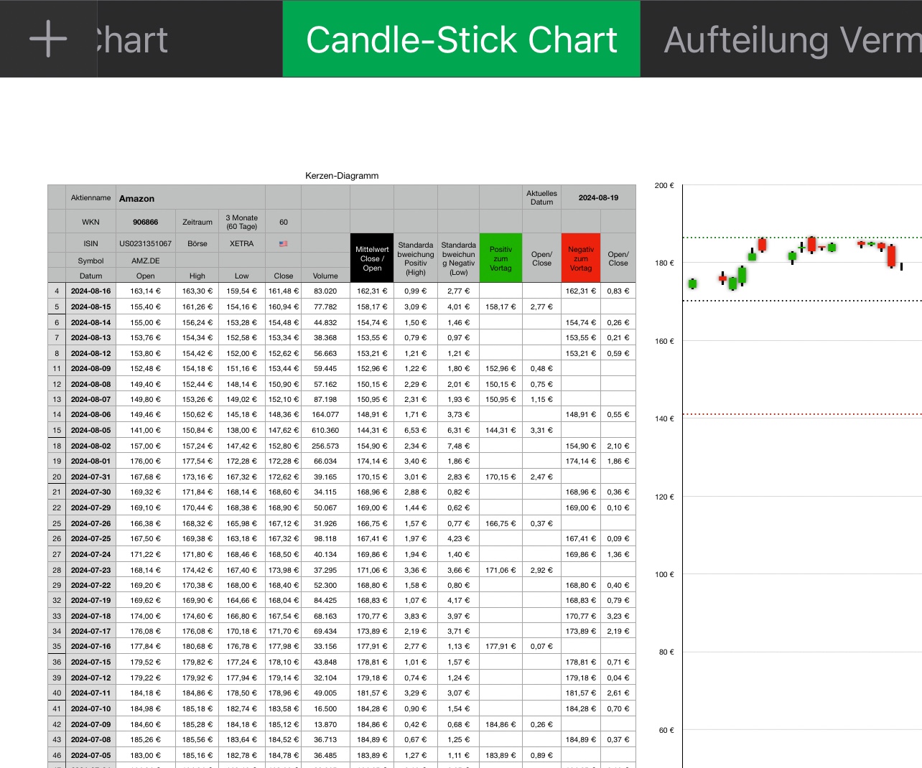Click the High value 180,68 €
The height and width of the screenshot is (768, 922).
tap(197, 647)
